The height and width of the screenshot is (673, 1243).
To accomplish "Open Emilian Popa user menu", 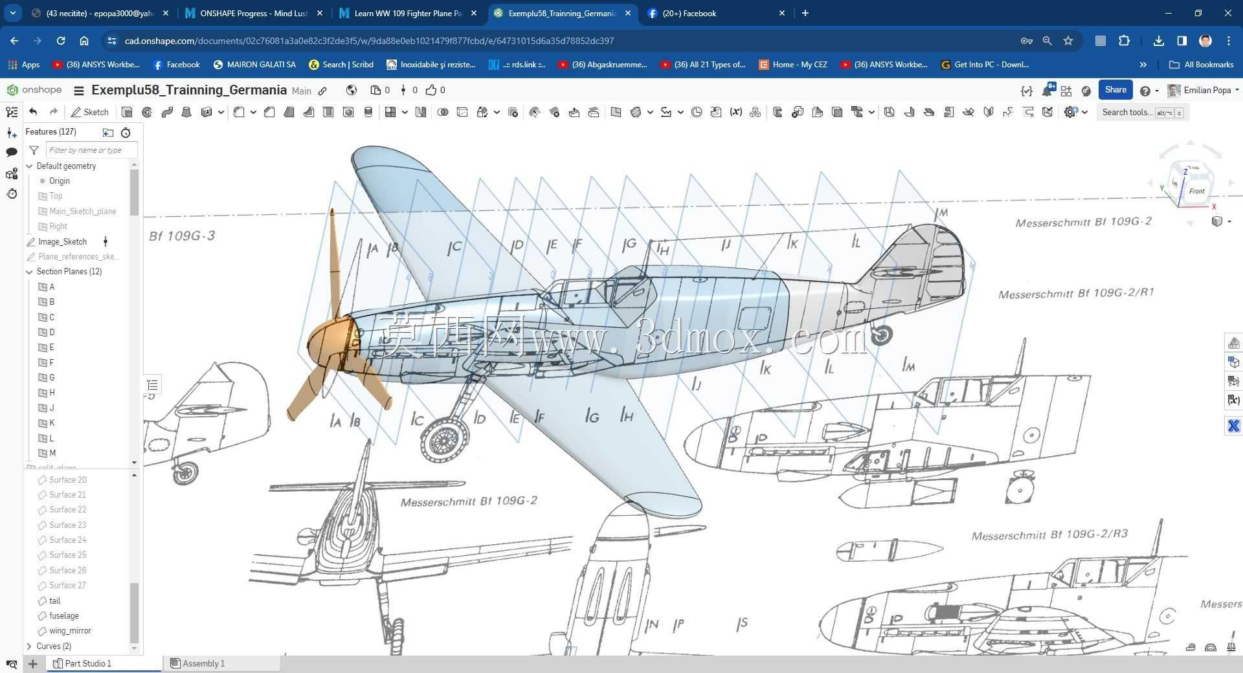I will coord(1203,90).
